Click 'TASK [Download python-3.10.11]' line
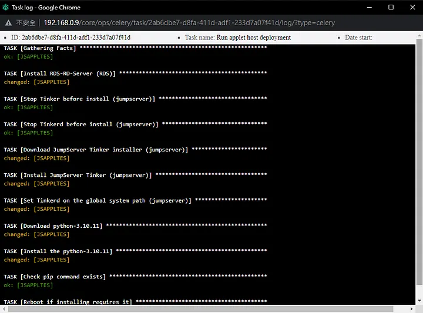This screenshot has height=313, width=423. (135, 226)
